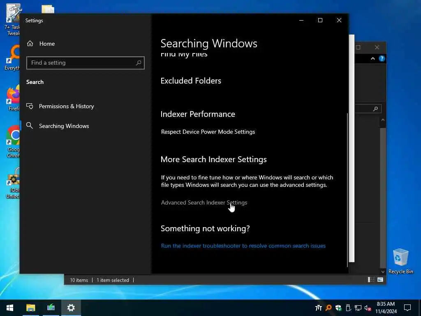The width and height of the screenshot is (421, 316).
Task: Click File Explorer search magnifier icon
Action: pos(375,109)
